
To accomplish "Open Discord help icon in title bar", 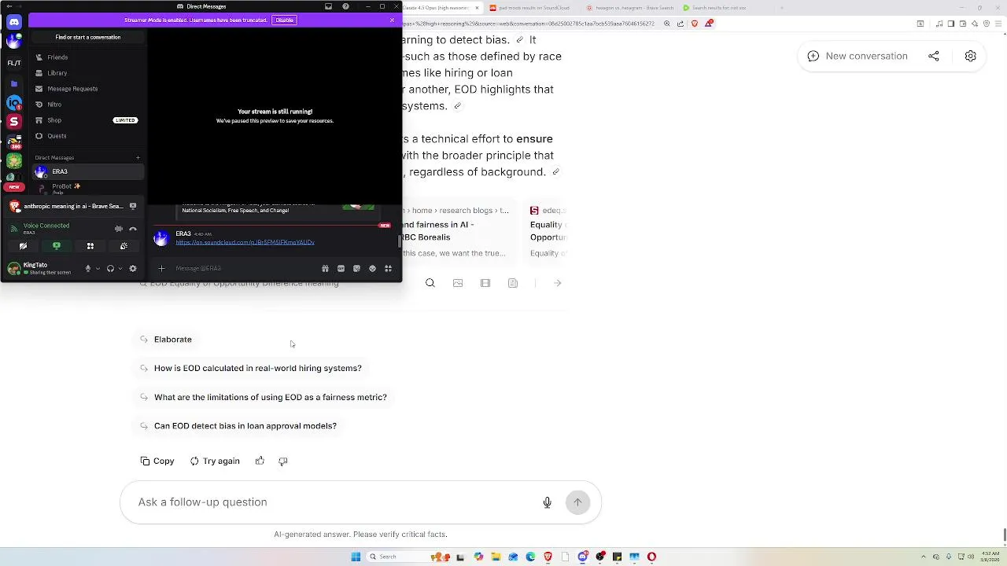I will pos(345,6).
